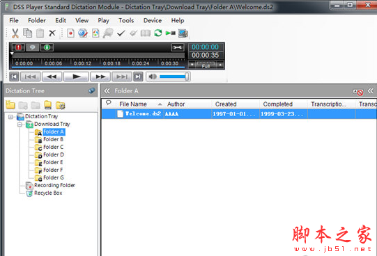The image size is (377, 256).
Task: Click the up arrow beside Full
Action: [220, 65]
